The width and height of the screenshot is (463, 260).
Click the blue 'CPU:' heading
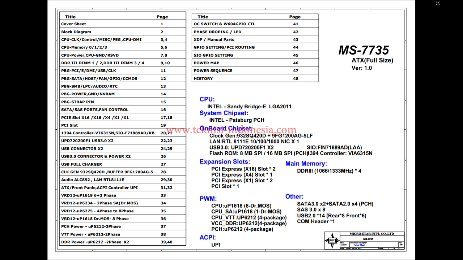(207, 99)
